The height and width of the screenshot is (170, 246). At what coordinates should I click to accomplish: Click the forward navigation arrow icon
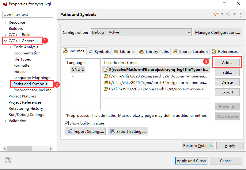(x=229, y=14)
